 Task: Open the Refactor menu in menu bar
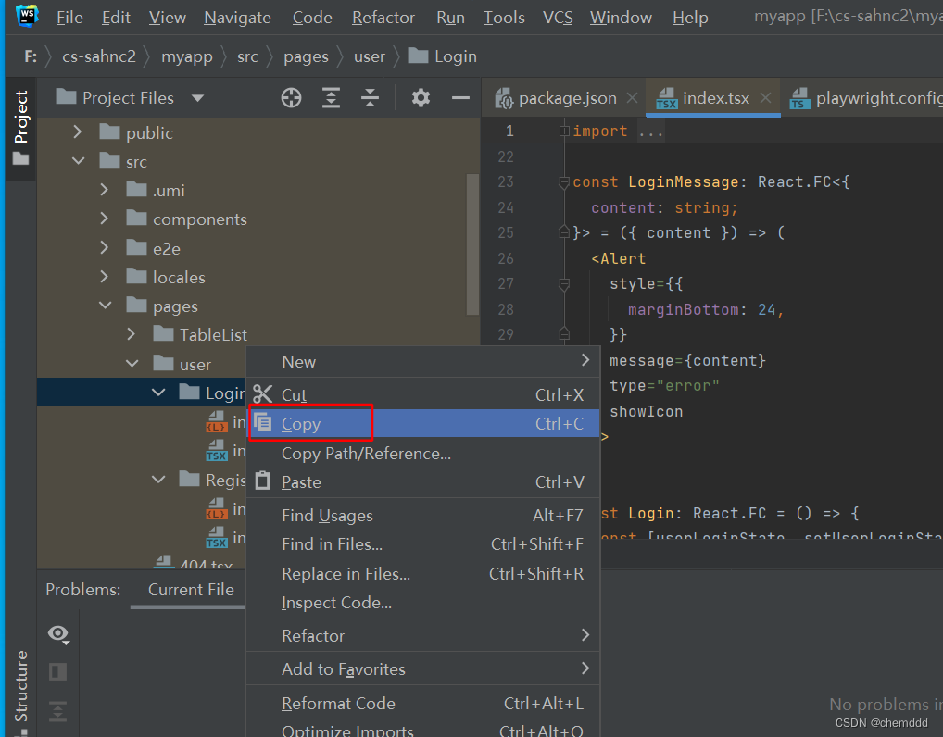pyautogui.click(x=383, y=18)
